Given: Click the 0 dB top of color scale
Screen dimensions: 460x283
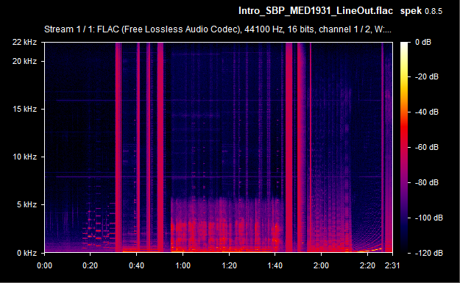Looking at the screenshot, I should coord(423,42).
